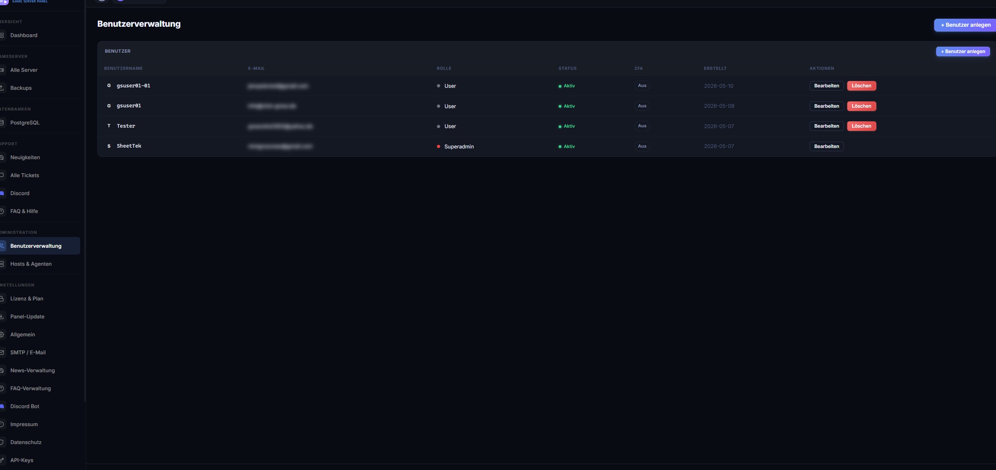Click the API-Keys key icon
Image resolution: width=996 pixels, height=470 pixels.
2,460
